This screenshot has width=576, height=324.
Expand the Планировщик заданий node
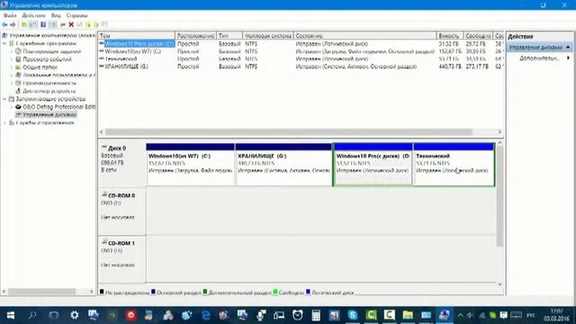point(12,51)
